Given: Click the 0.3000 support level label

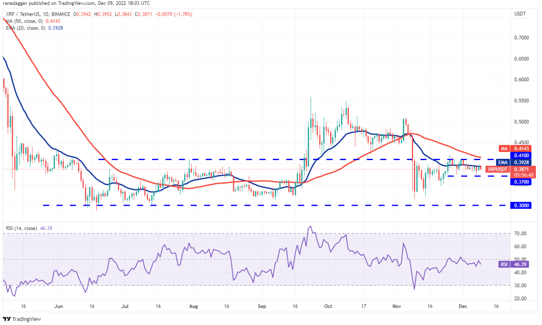Looking at the screenshot, I should click(521, 205).
